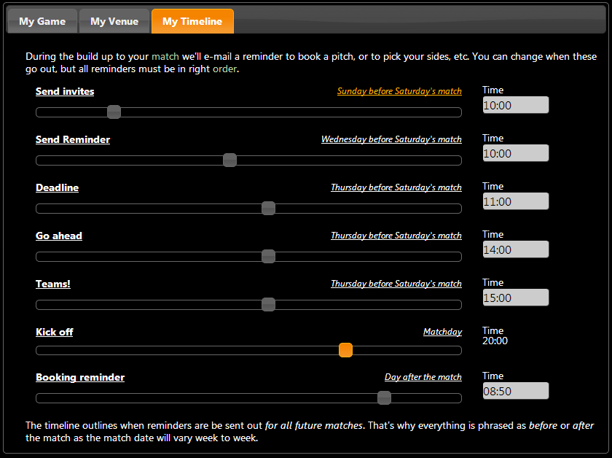
Task: Click the Booking reminder heading link
Action: tap(80, 377)
